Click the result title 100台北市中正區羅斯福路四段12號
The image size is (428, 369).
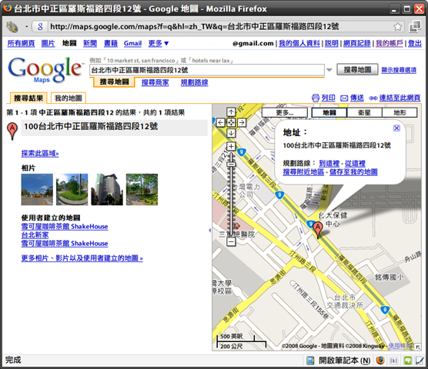(91, 126)
